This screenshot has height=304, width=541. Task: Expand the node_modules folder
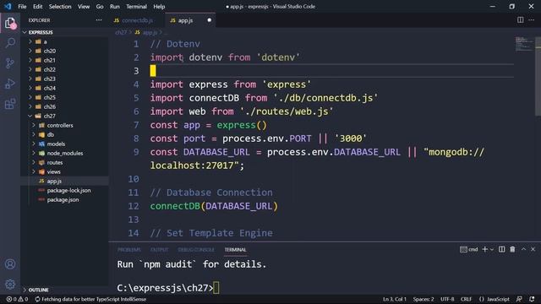(34, 154)
